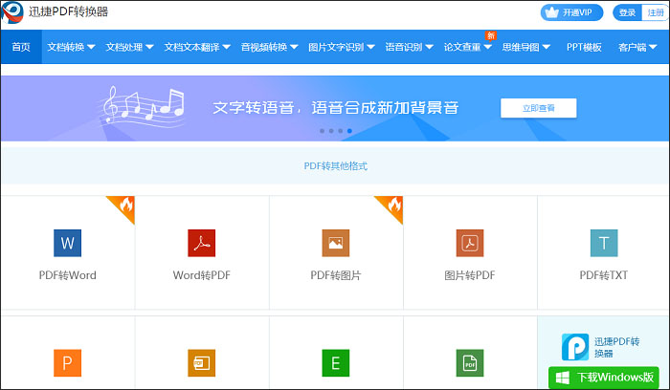Select the green E Excel icon
Image resolution: width=670 pixels, height=390 pixels.
pyautogui.click(x=336, y=362)
